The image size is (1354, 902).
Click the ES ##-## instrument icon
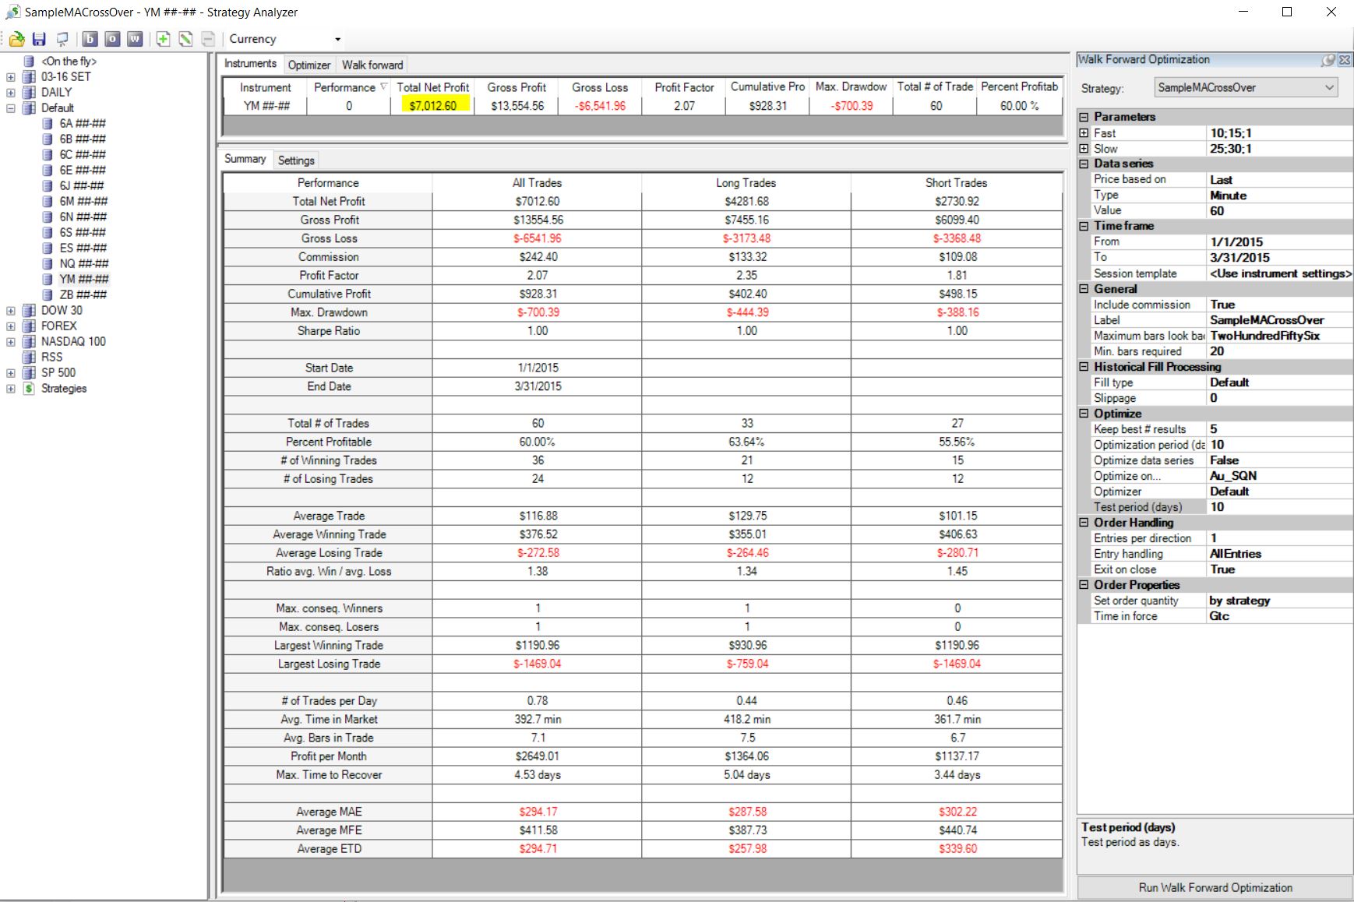pos(48,248)
